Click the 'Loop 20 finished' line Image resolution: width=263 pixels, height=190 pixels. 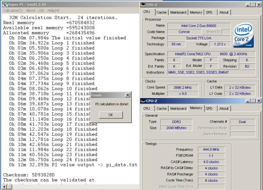(53, 139)
